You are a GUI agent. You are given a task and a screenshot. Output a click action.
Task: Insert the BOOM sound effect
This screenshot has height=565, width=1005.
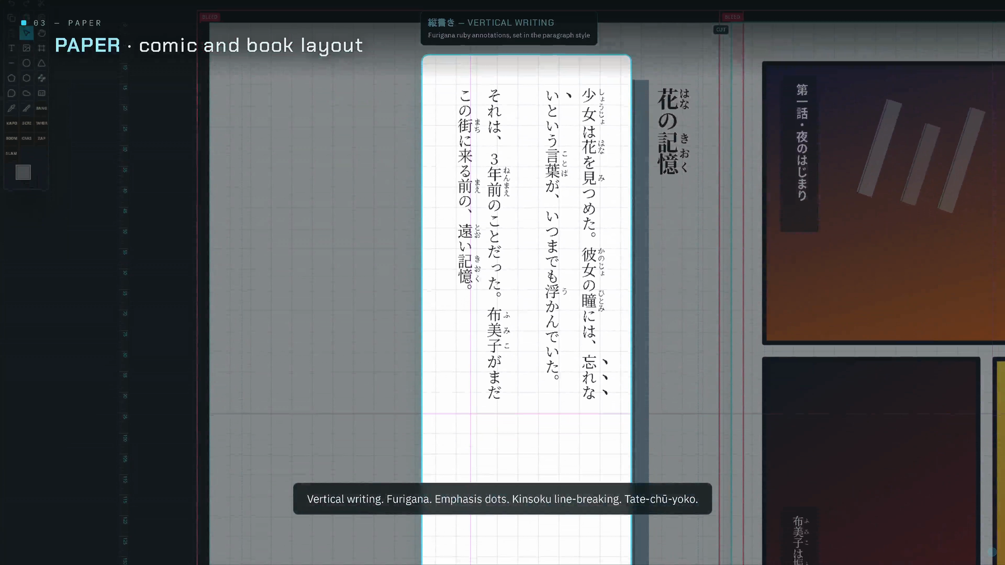(x=12, y=139)
